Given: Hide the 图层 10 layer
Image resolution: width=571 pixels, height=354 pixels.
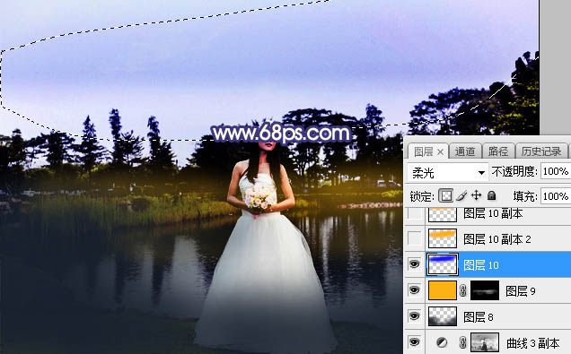Looking at the screenshot, I should [415, 264].
